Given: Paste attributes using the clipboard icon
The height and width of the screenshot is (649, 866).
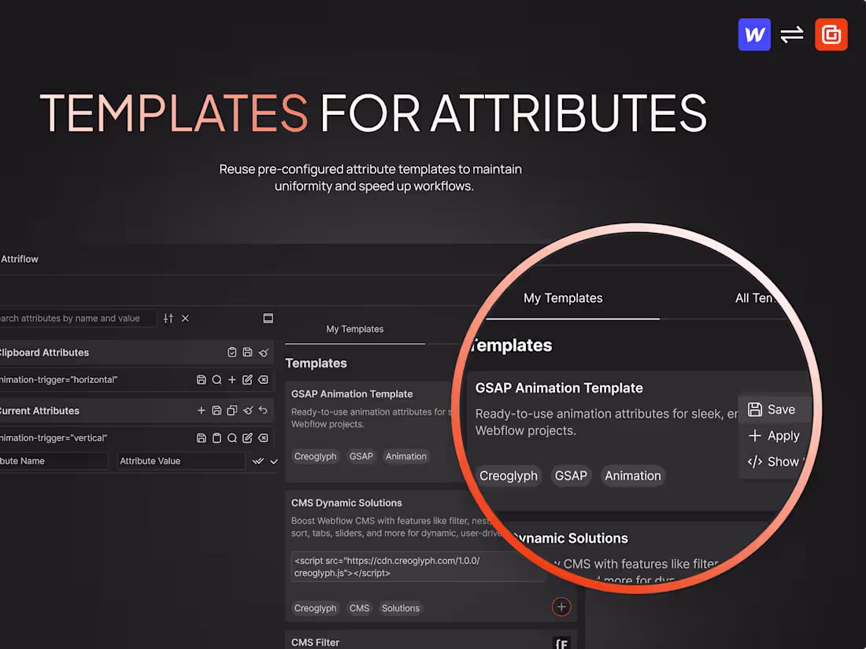Looking at the screenshot, I should click(232, 352).
